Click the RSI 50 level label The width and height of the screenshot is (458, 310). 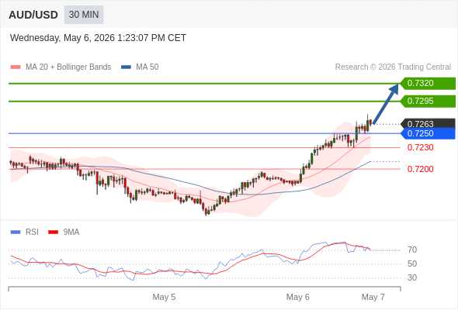(x=412, y=264)
